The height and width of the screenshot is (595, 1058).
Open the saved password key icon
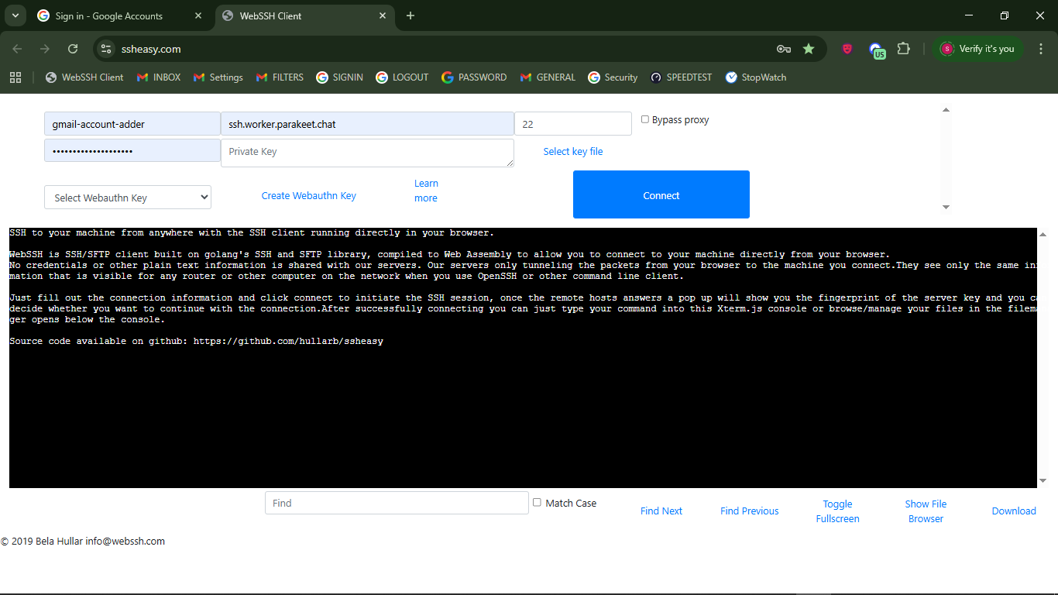tap(784, 49)
